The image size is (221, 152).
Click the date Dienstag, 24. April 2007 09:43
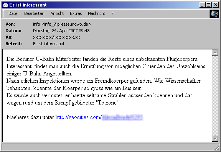[61, 31]
